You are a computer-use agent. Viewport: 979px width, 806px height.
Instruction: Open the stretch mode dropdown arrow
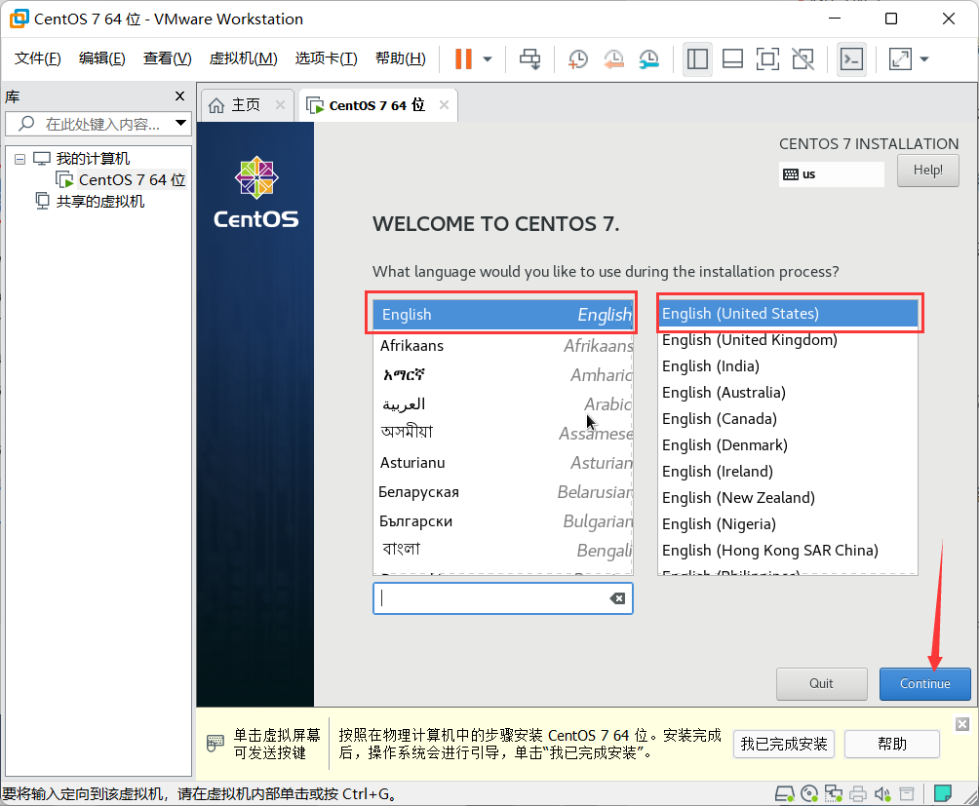[923, 58]
